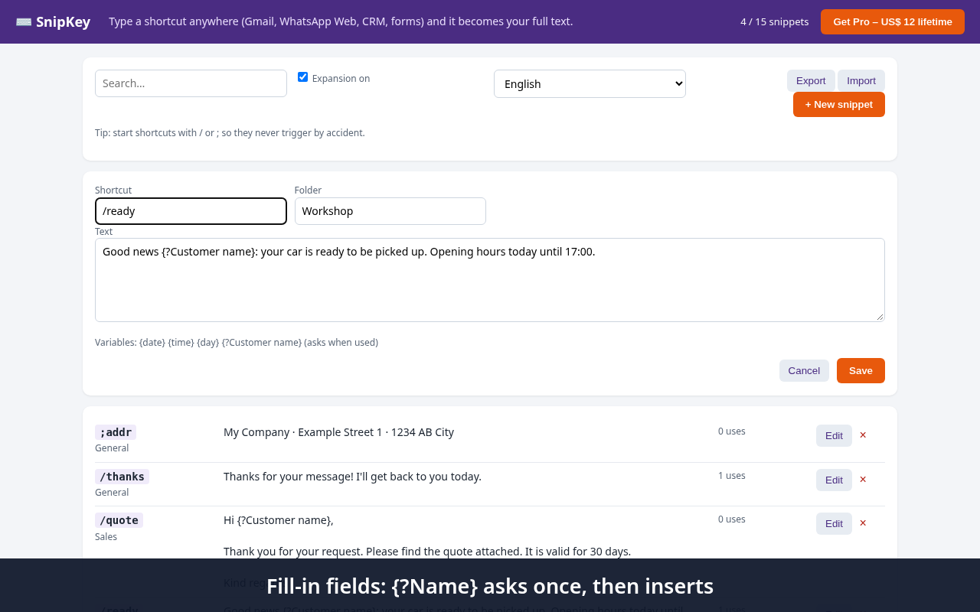Click the Folder field containing Workshop
The width and height of the screenshot is (980, 612).
click(x=390, y=211)
